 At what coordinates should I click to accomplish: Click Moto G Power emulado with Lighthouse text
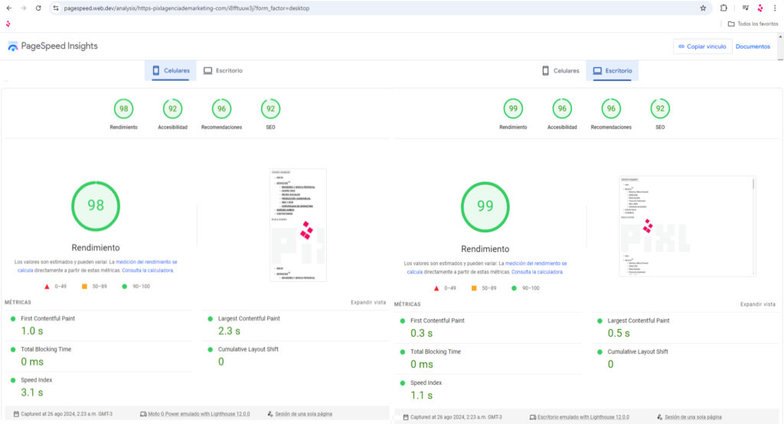198,414
